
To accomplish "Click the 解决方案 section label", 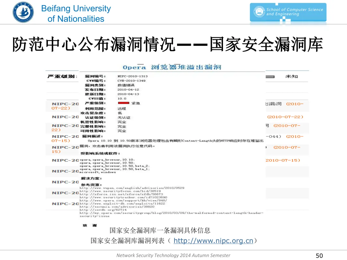I will [91, 178].
